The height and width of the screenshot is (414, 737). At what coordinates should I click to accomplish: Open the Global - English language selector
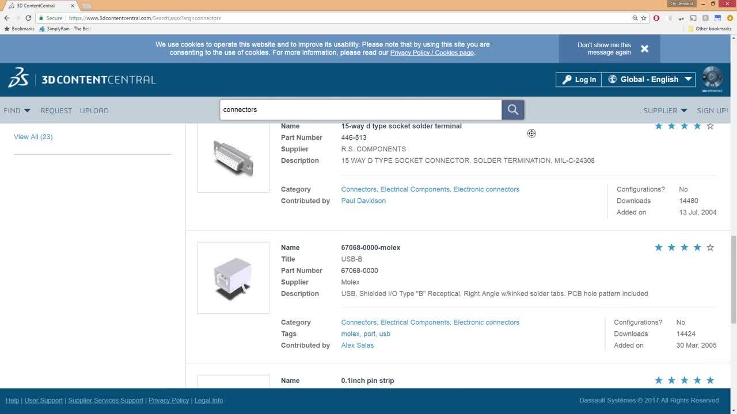649,79
